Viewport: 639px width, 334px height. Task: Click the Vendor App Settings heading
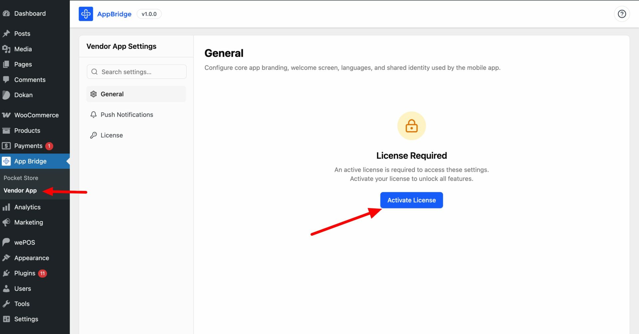tap(121, 47)
